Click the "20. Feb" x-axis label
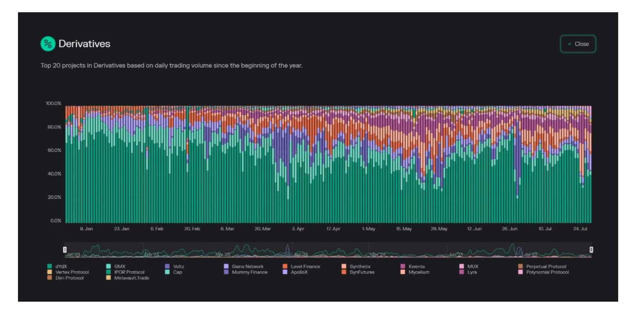The width and height of the screenshot is (628, 309). click(x=192, y=229)
